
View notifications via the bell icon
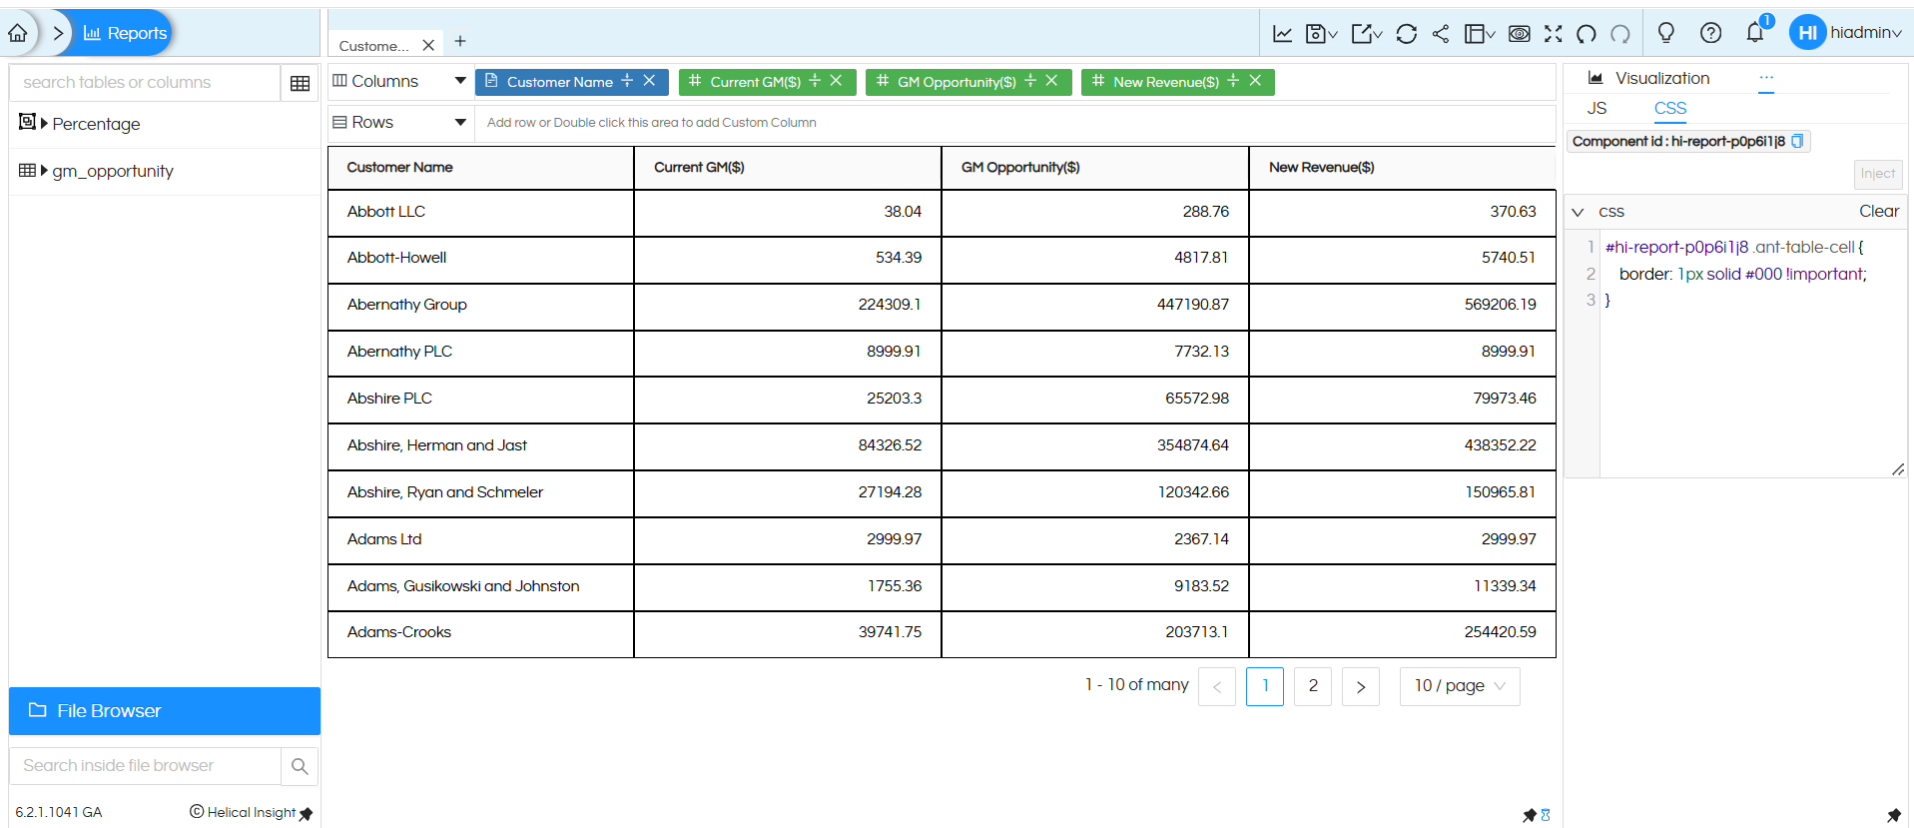click(x=1755, y=33)
